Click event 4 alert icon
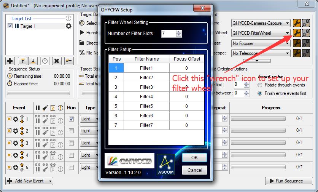This screenshot has height=192, width=318. (60, 157)
